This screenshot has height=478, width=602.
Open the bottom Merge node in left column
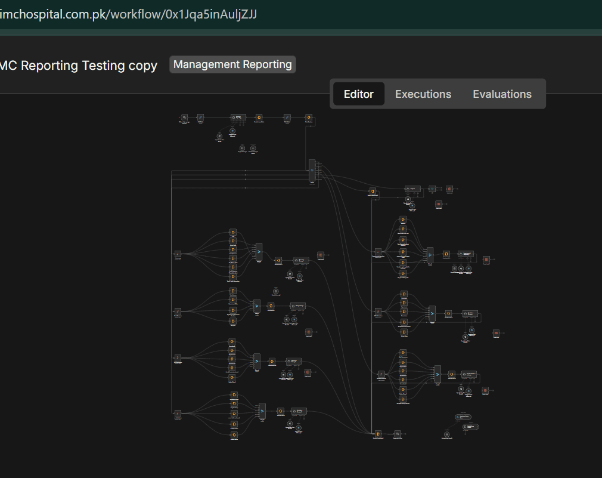(x=262, y=411)
